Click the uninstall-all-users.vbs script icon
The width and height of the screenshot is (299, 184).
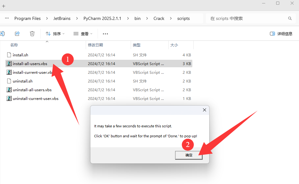[9, 90]
